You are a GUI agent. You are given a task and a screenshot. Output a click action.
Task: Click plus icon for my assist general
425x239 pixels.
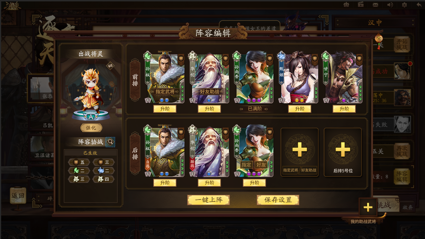tap(368, 207)
